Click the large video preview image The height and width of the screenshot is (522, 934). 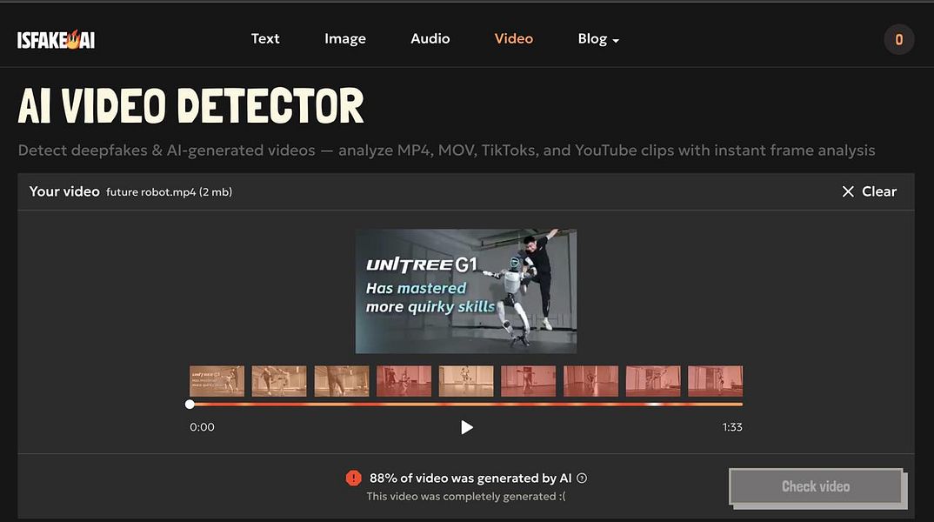[466, 291]
